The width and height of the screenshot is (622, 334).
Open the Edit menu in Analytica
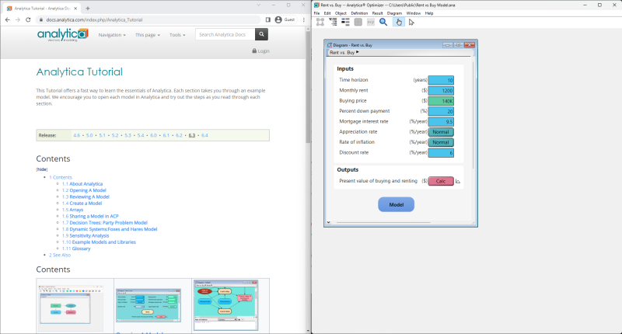click(x=327, y=13)
